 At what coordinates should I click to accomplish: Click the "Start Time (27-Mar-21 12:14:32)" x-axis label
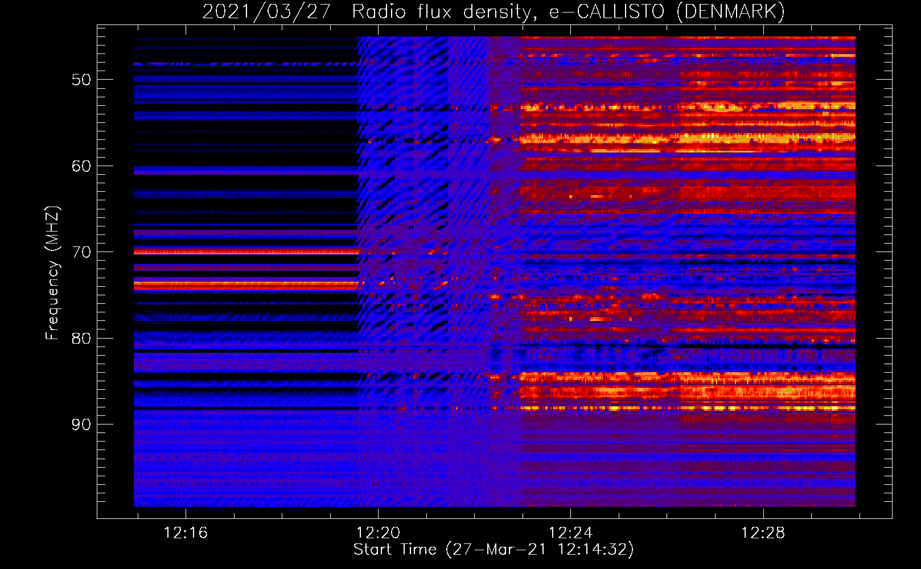(494, 550)
